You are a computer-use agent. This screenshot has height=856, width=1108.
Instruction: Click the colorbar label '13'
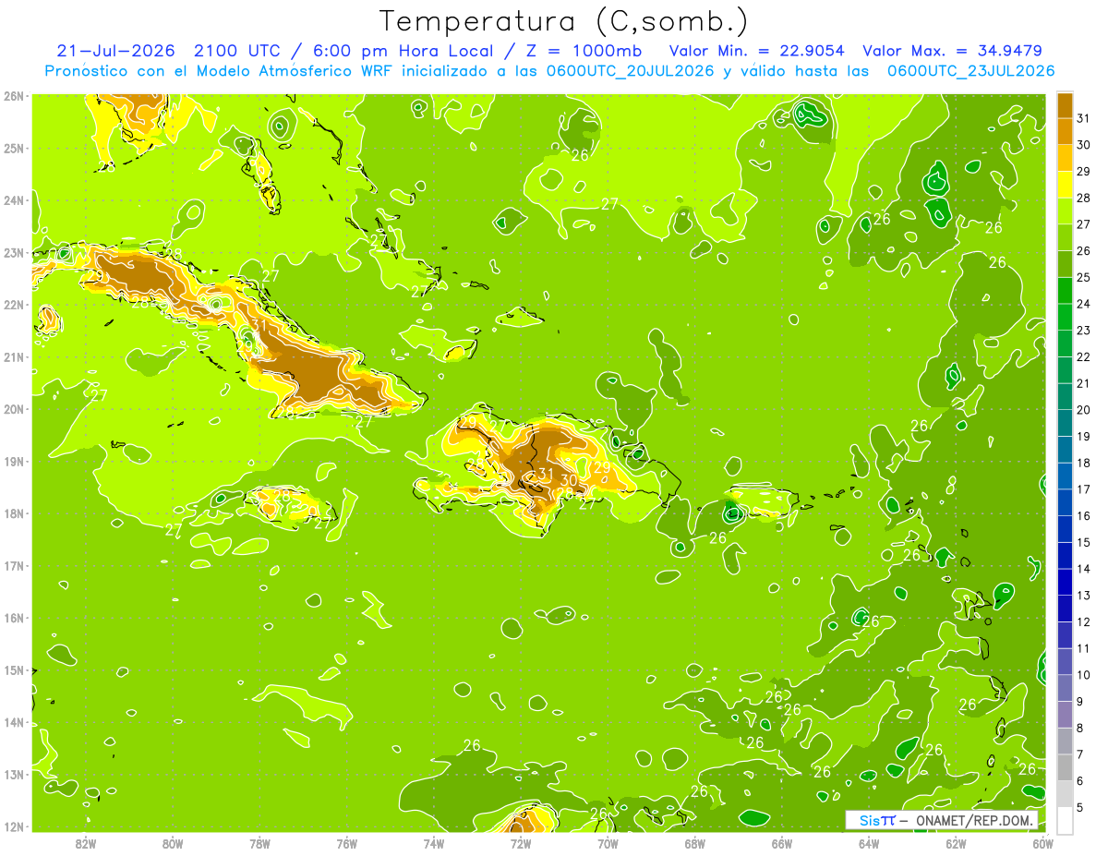click(1084, 596)
